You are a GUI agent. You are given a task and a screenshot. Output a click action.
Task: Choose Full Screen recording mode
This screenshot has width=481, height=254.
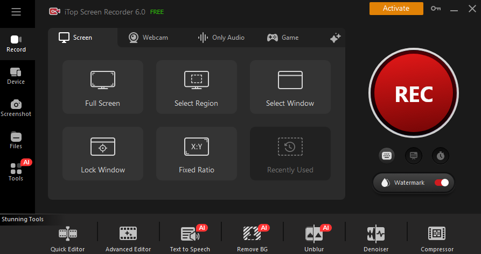(103, 87)
